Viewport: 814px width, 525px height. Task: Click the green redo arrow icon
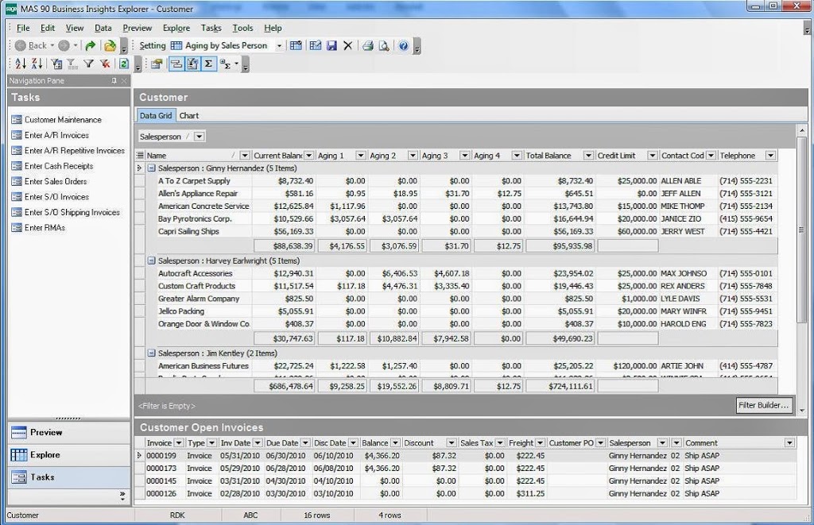(91, 45)
